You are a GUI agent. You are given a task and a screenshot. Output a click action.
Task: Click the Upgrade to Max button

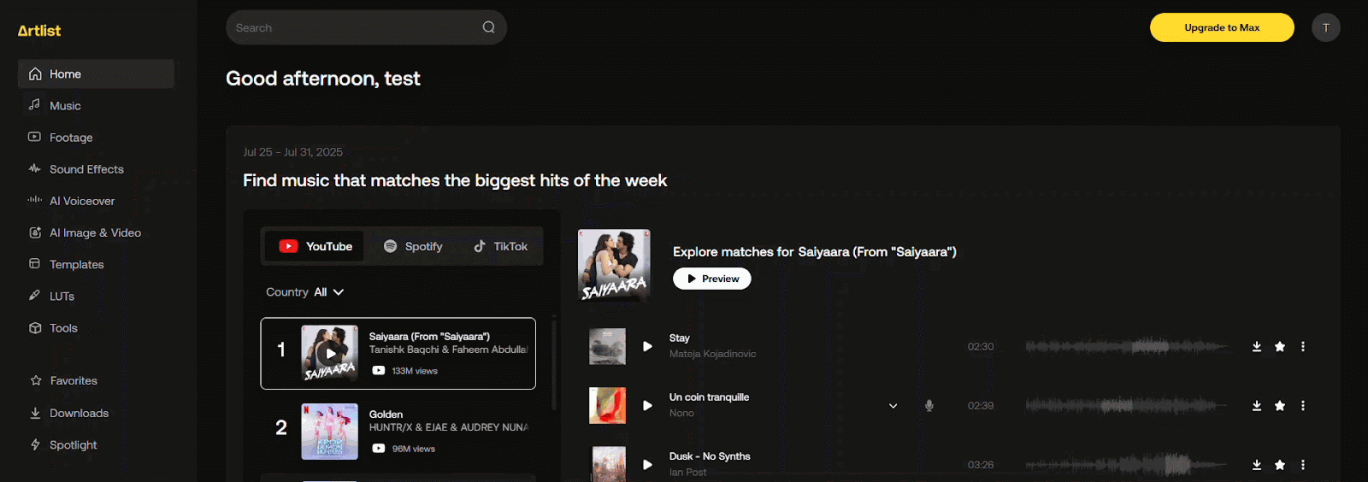coord(1222,27)
